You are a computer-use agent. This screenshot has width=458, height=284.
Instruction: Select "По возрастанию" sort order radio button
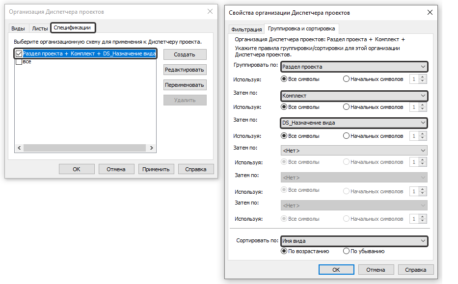(284, 251)
